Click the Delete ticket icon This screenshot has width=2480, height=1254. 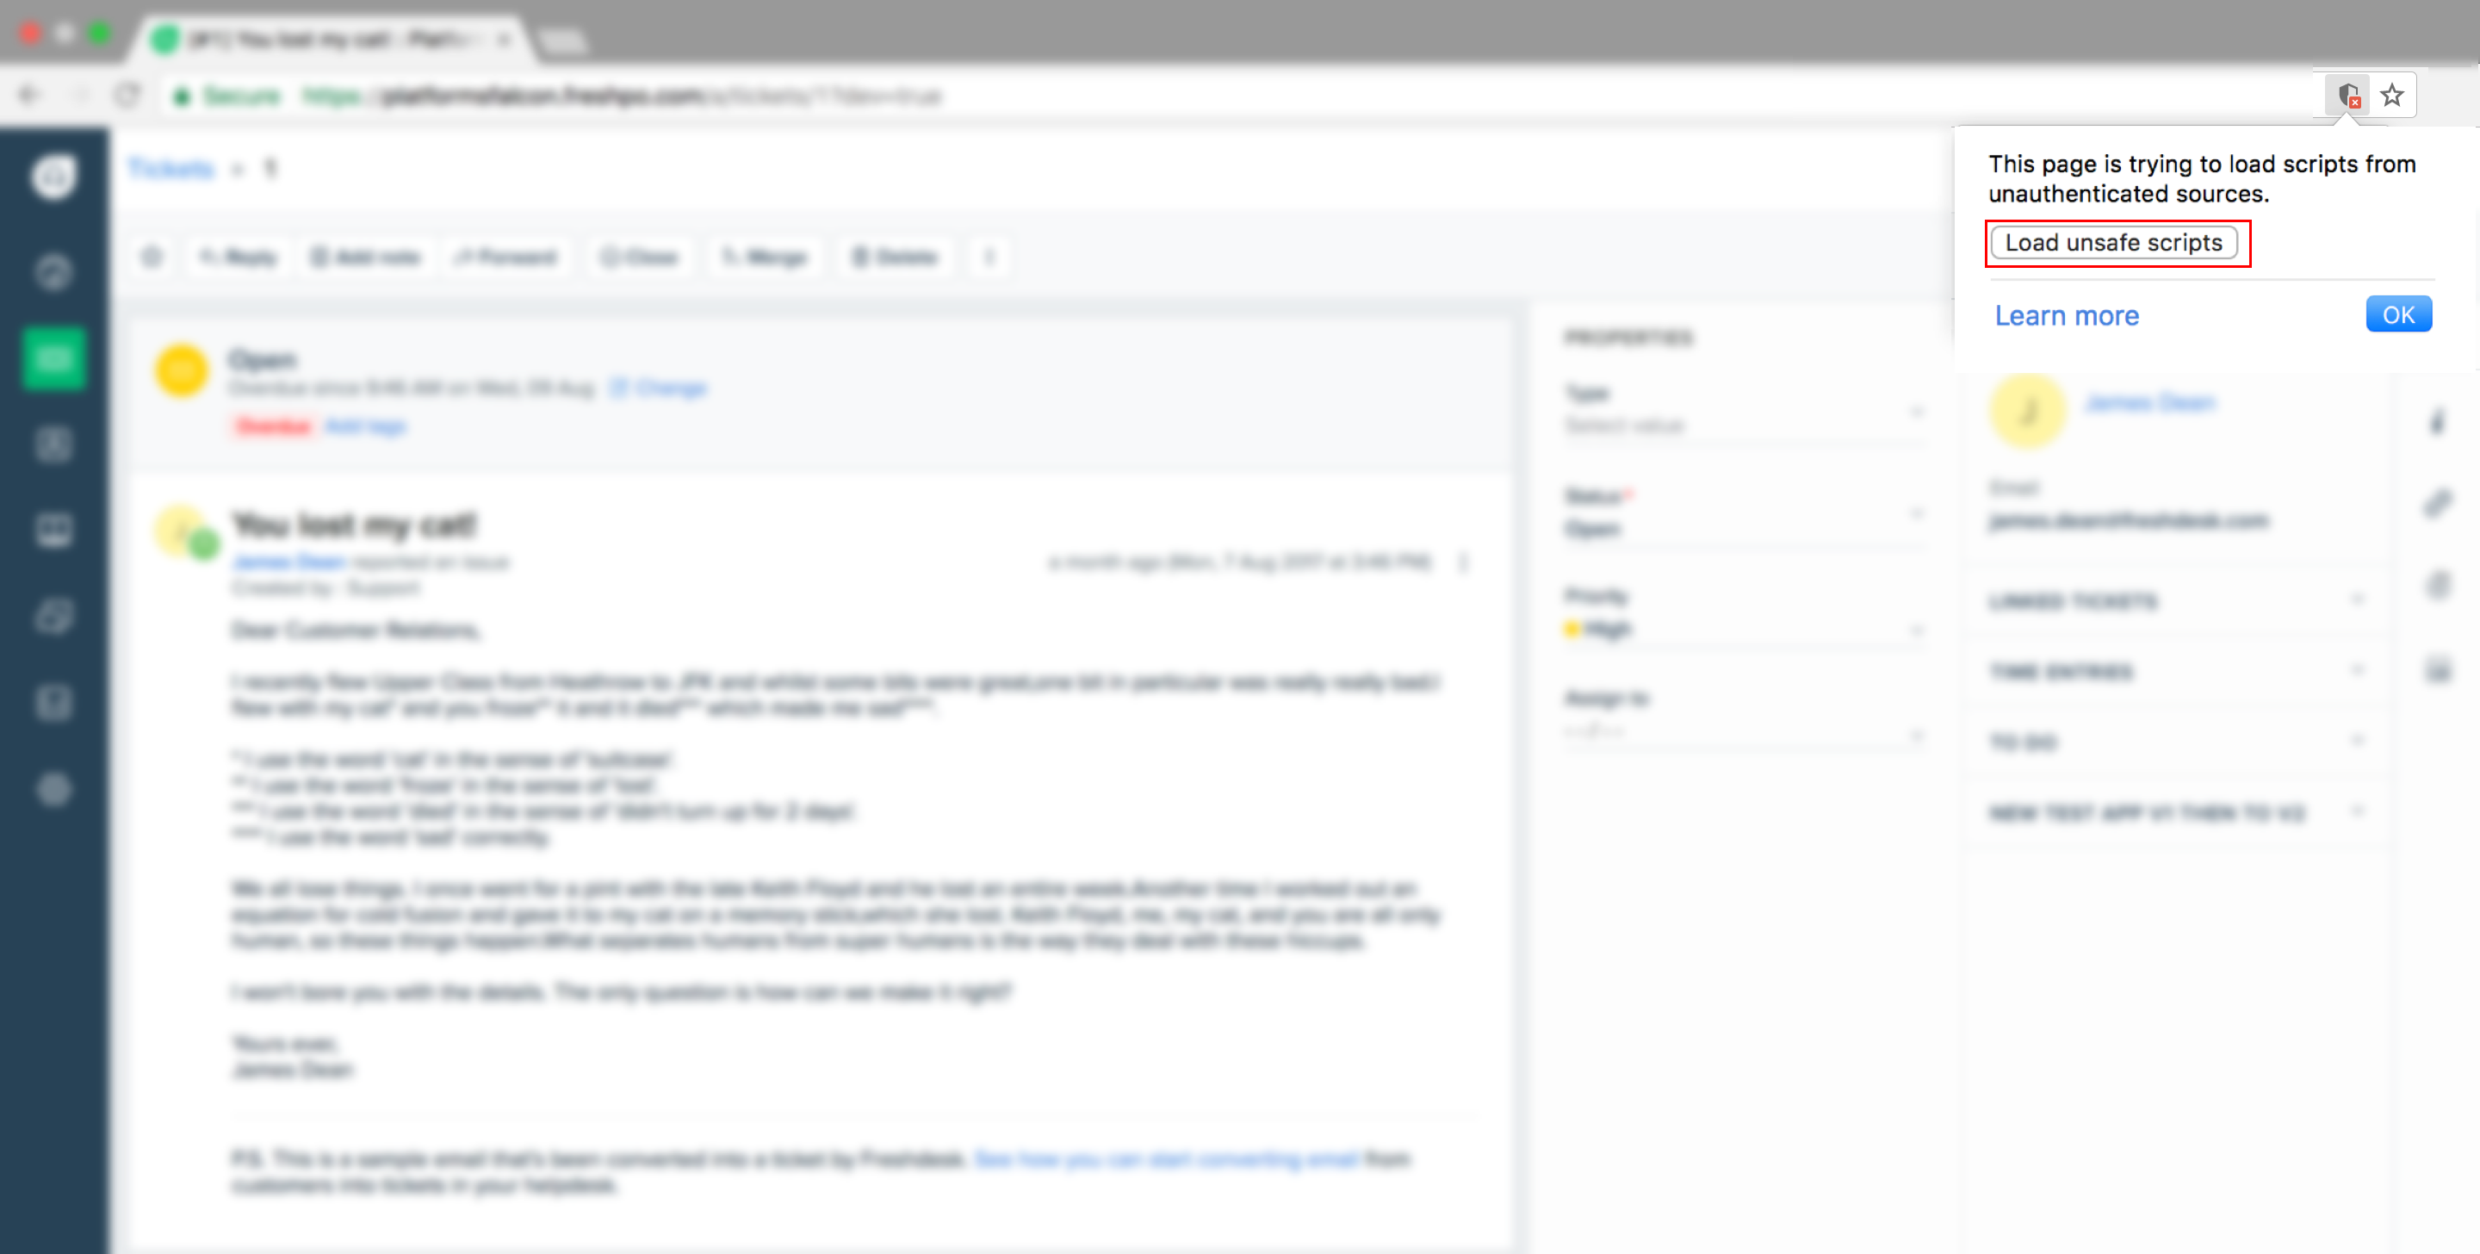click(x=892, y=258)
